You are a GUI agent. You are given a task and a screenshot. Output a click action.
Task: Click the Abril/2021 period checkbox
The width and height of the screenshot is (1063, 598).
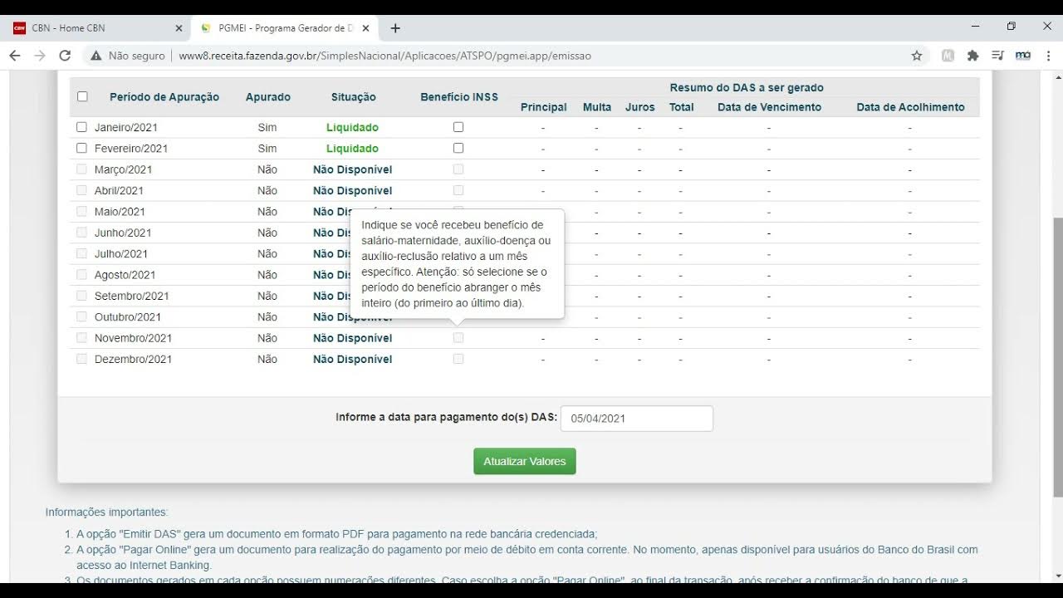(81, 190)
